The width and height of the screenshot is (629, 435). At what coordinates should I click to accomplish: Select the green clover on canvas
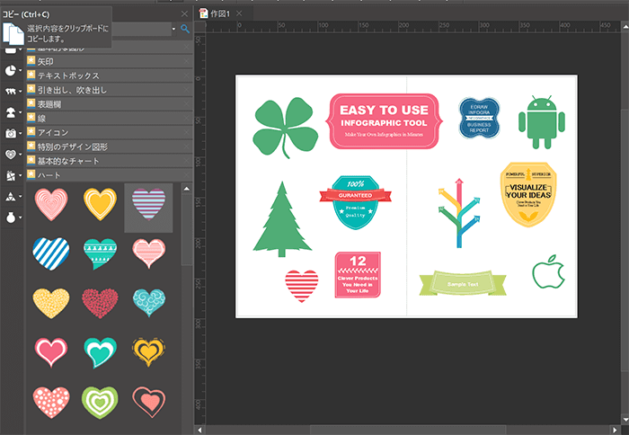pyautogui.click(x=285, y=128)
